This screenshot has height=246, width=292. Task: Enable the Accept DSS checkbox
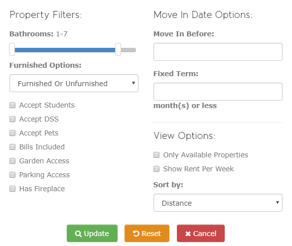12,119
